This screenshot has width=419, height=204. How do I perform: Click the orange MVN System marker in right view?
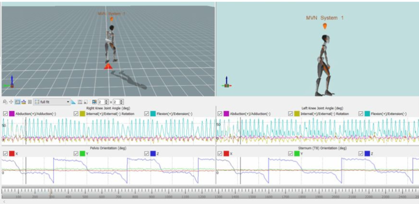324,26
